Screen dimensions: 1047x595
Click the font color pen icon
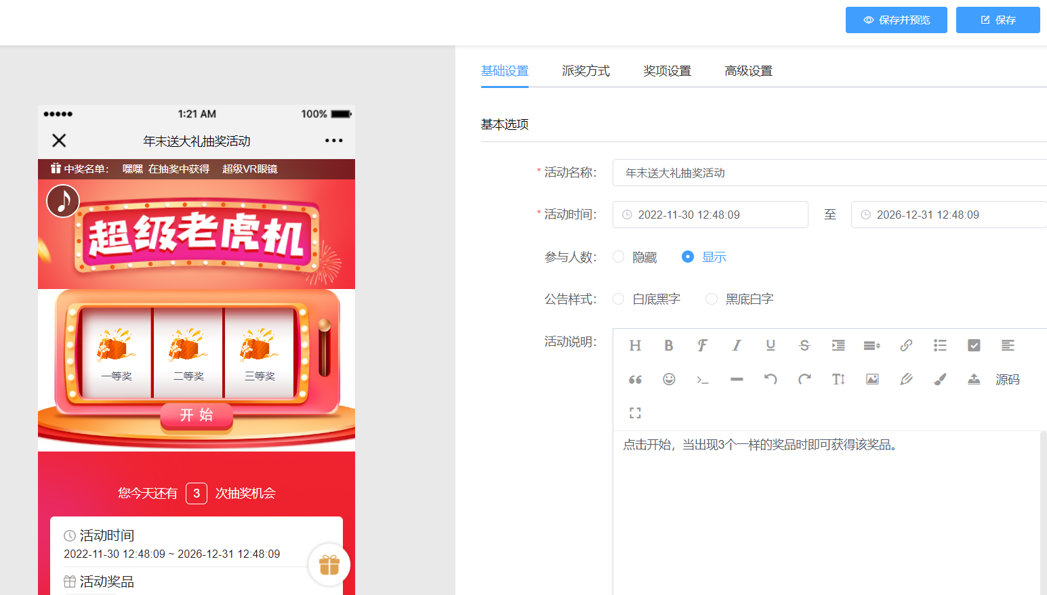click(906, 379)
